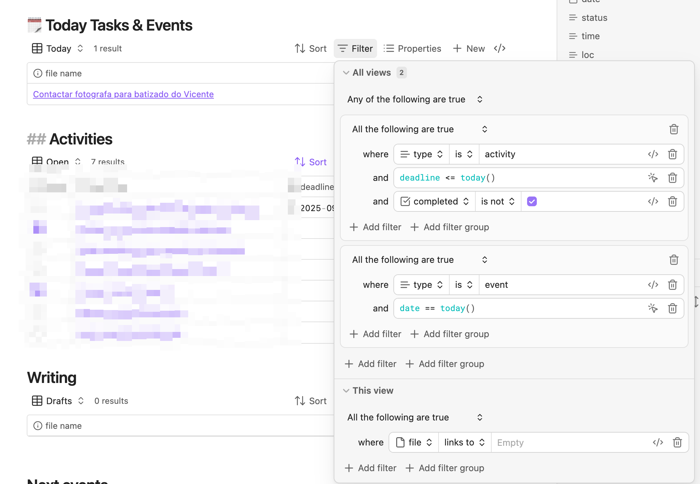Click magic wand icon on date formula
Image resolution: width=700 pixels, height=484 pixels.
[653, 308]
